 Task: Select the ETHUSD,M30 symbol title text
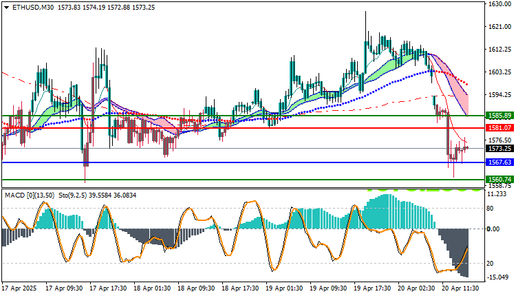click(33, 8)
